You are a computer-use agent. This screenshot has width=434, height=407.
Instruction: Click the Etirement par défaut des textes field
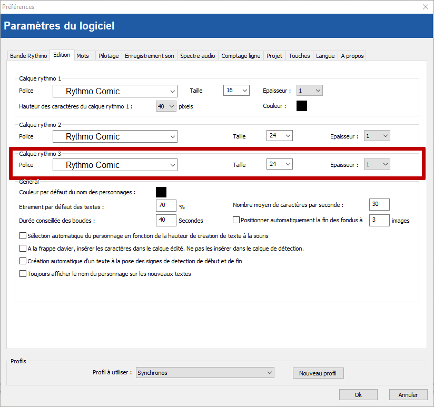pos(166,206)
